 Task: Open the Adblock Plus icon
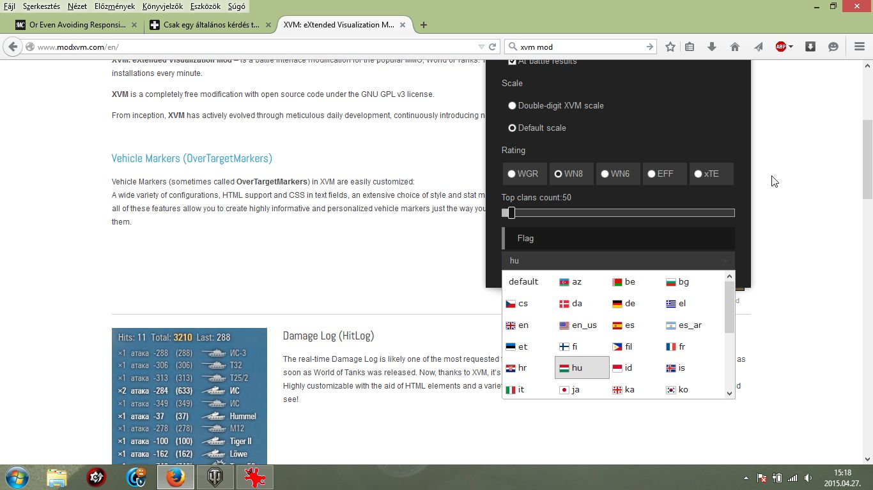[x=781, y=47]
